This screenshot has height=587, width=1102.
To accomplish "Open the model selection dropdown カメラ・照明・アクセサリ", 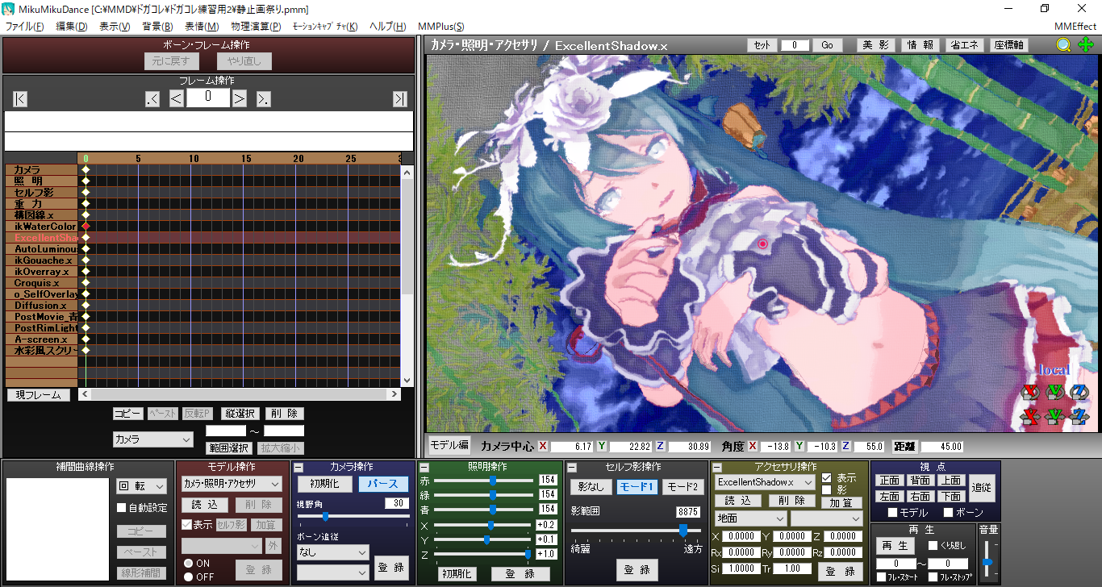I will tap(232, 484).
